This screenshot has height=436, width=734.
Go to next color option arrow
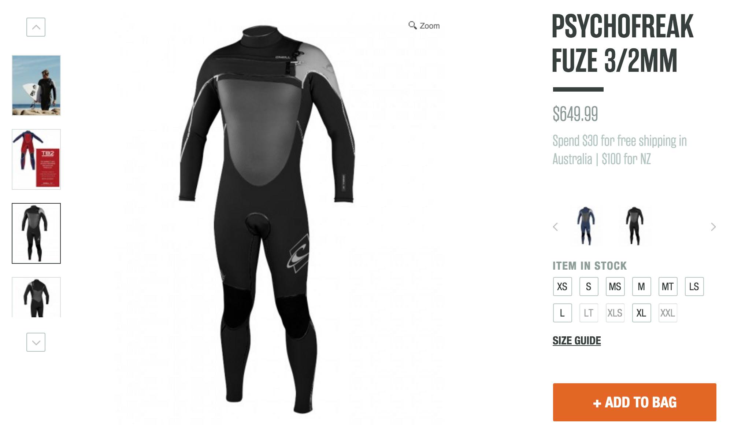pos(713,227)
